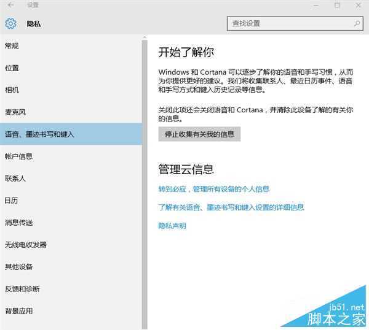The image size is (369, 330).
Task: Click the sidebar scroll-up arrow
Action: pos(145,37)
